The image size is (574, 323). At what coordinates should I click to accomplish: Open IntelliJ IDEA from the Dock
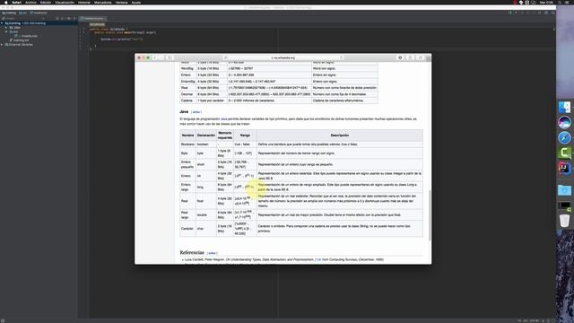point(564,168)
